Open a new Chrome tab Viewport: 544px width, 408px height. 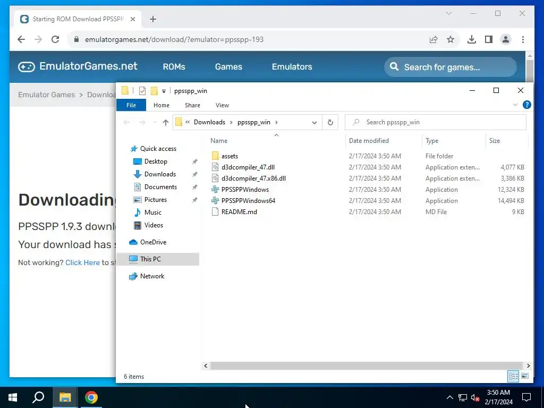(x=153, y=19)
